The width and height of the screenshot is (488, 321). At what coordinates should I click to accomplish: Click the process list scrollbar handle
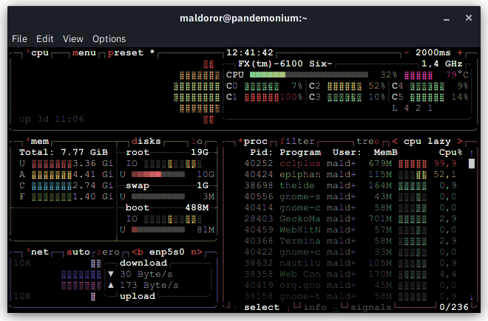pos(471,163)
